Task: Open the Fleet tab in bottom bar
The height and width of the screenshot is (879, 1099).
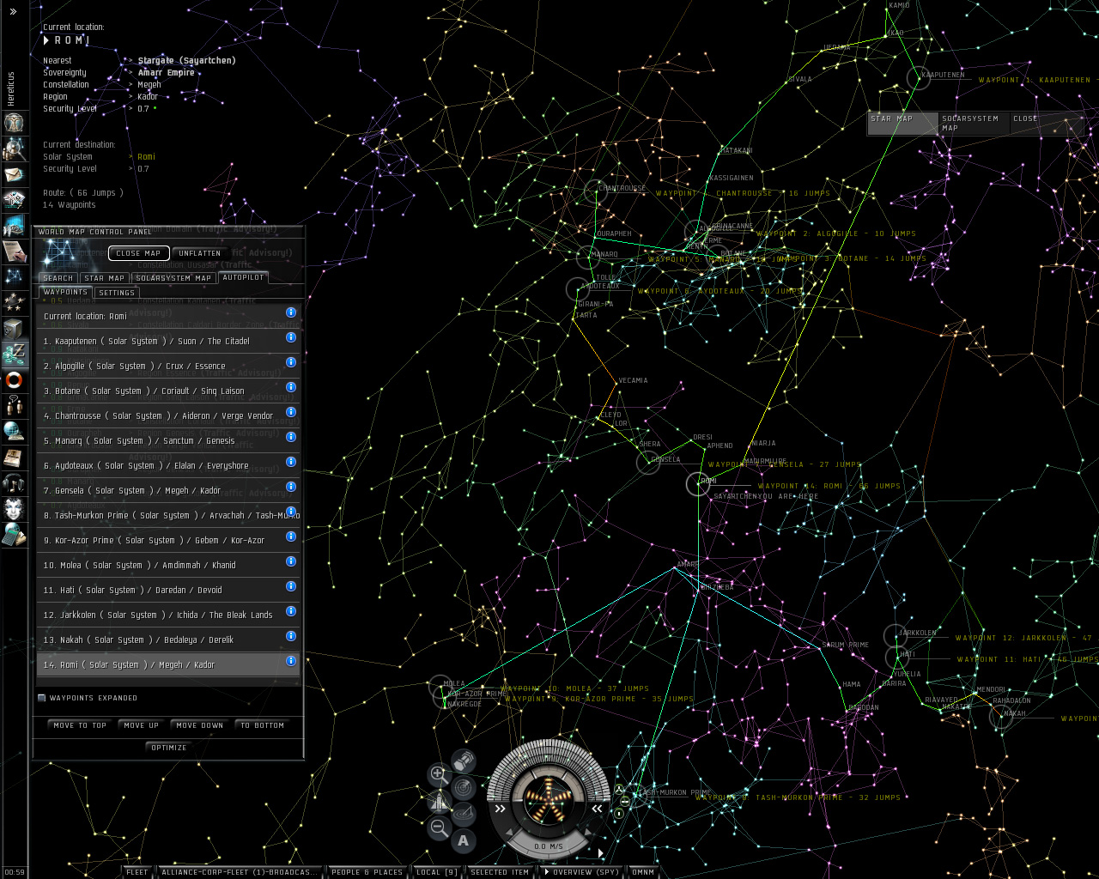Action: point(137,872)
